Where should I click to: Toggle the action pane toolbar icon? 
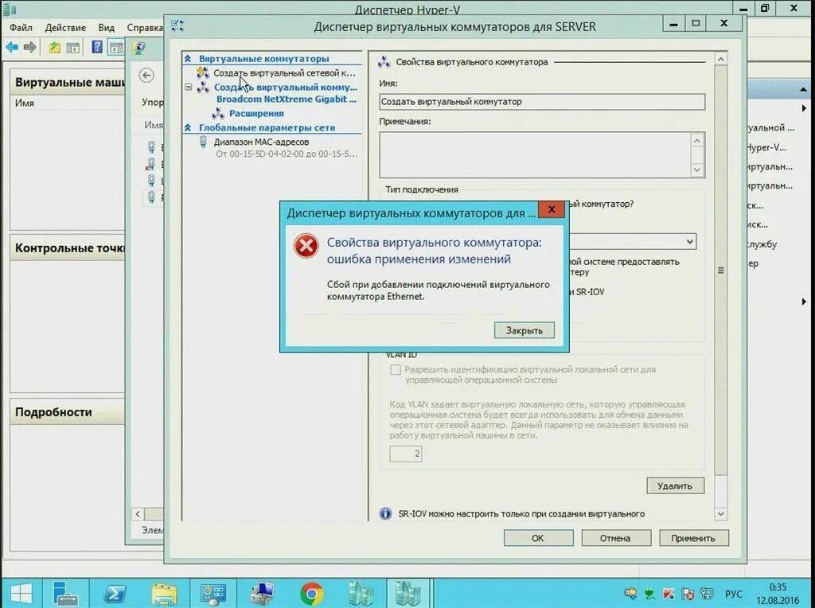116,48
